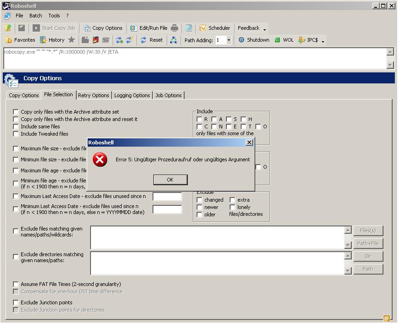Click the WOL toolbar button

pos(284,40)
